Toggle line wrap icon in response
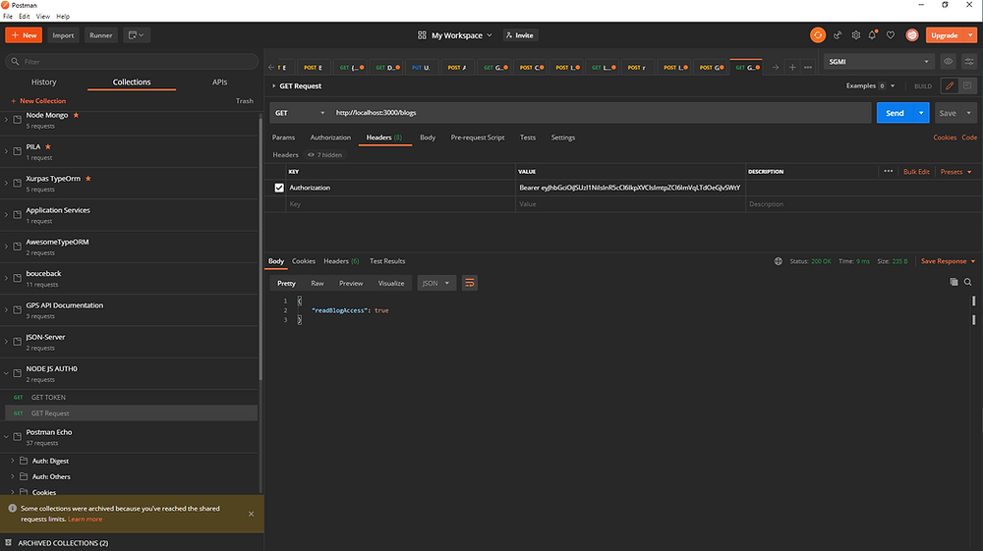The height and width of the screenshot is (551, 983). [469, 283]
